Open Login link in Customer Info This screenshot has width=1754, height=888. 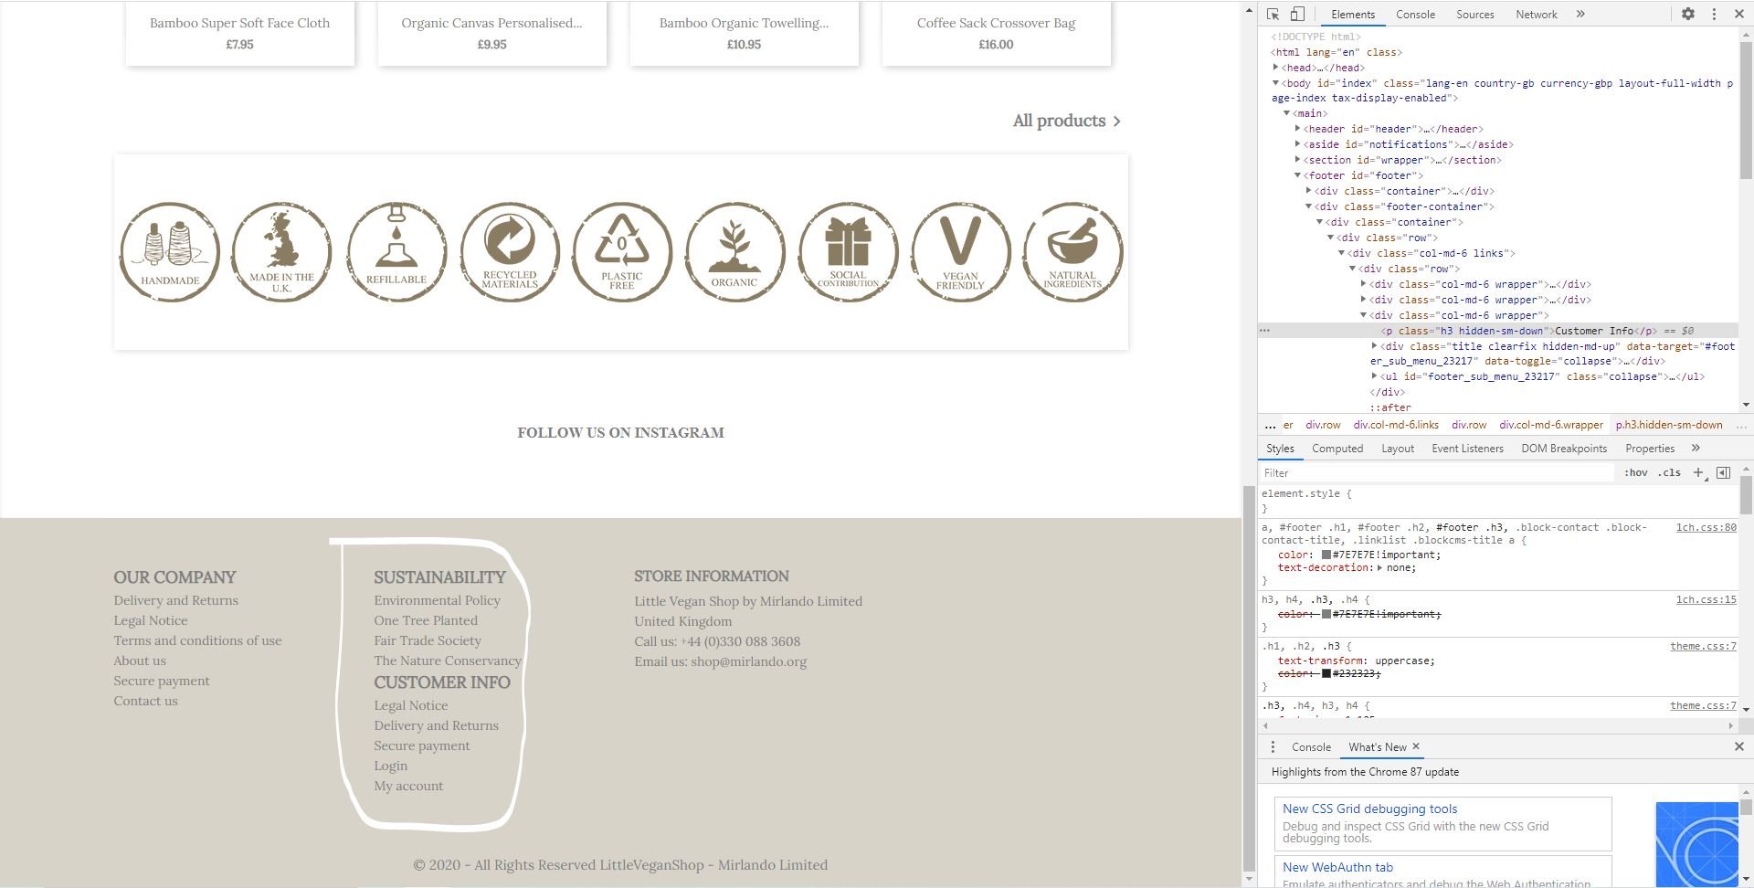click(x=390, y=766)
